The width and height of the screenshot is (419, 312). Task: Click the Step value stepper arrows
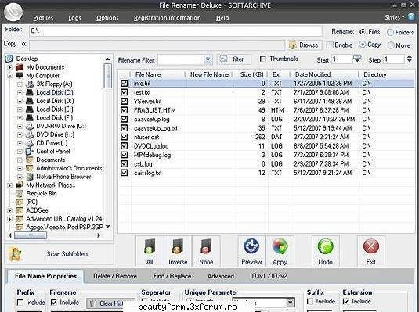pos(409,59)
